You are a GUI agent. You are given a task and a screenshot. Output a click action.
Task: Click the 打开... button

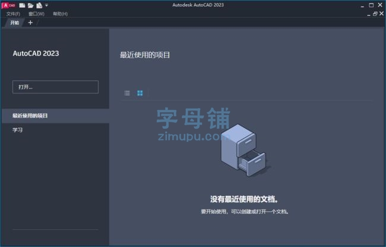(x=55, y=87)
